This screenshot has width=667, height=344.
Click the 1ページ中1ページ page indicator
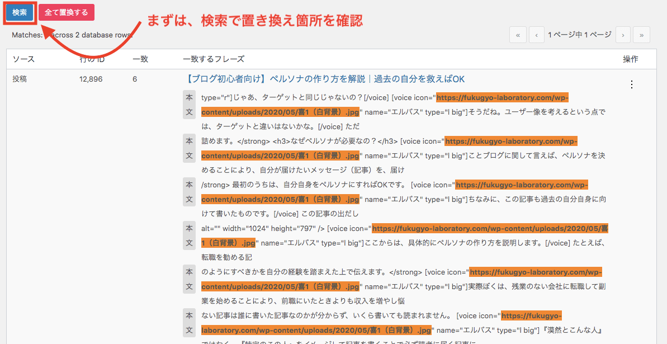click(579, 35)
